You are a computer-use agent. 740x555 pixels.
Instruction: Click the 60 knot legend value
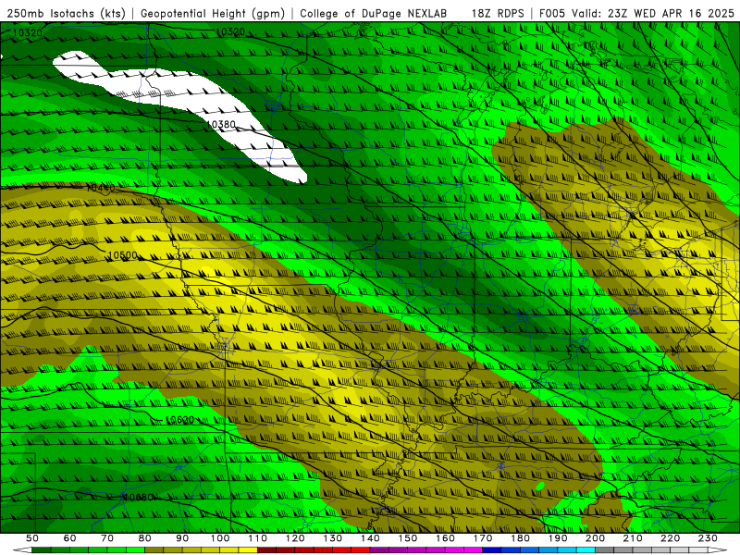[x=69, y=538]
